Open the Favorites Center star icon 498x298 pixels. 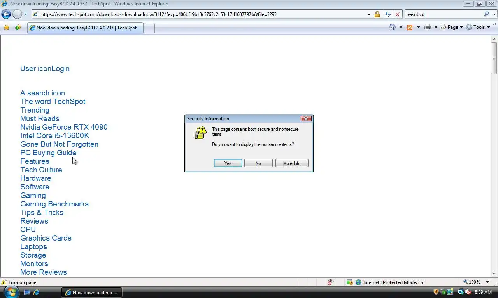[x=7, y=28]
